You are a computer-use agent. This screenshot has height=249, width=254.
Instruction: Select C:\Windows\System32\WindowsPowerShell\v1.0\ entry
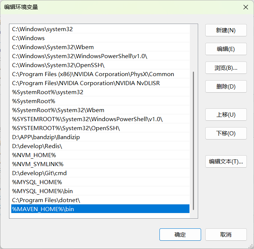tap(100, 56)
